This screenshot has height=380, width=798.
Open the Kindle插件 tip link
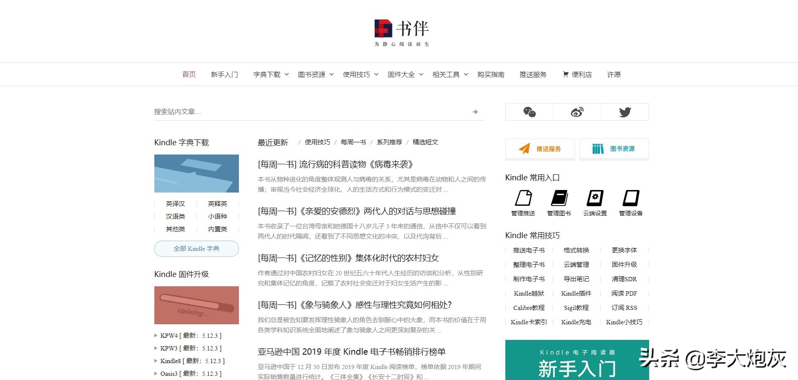click(576, 293)
